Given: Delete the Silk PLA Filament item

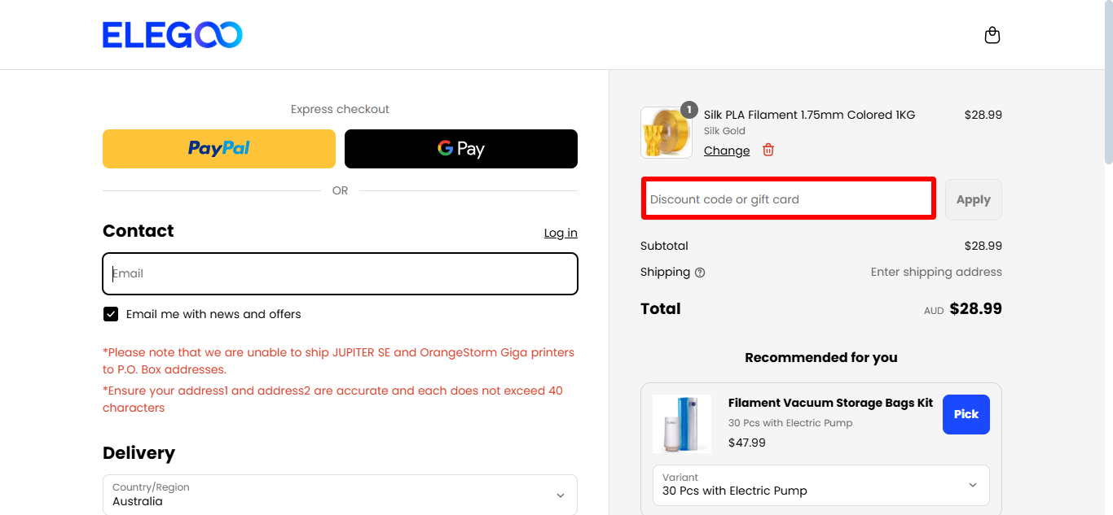Looking at the screenshot, I should click(768, 151).
